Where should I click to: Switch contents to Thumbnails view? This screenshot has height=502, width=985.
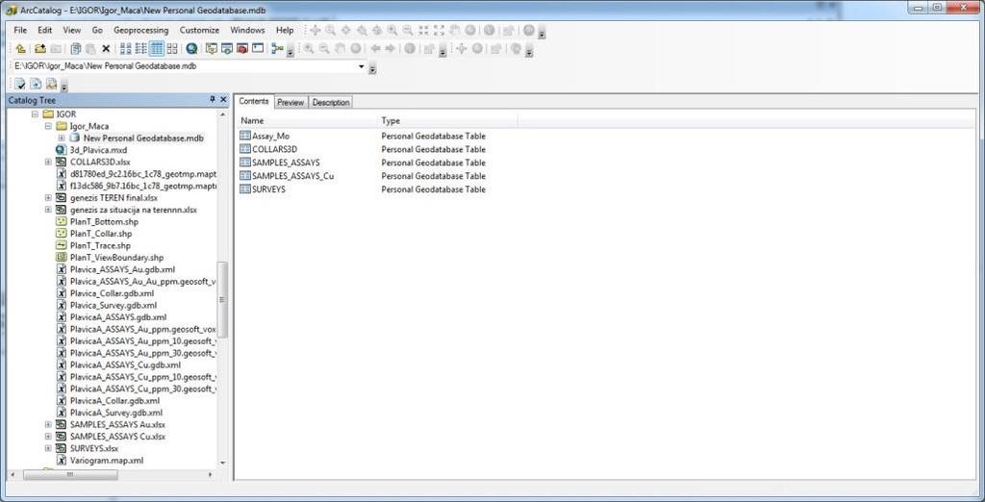[x=172, y=48]
